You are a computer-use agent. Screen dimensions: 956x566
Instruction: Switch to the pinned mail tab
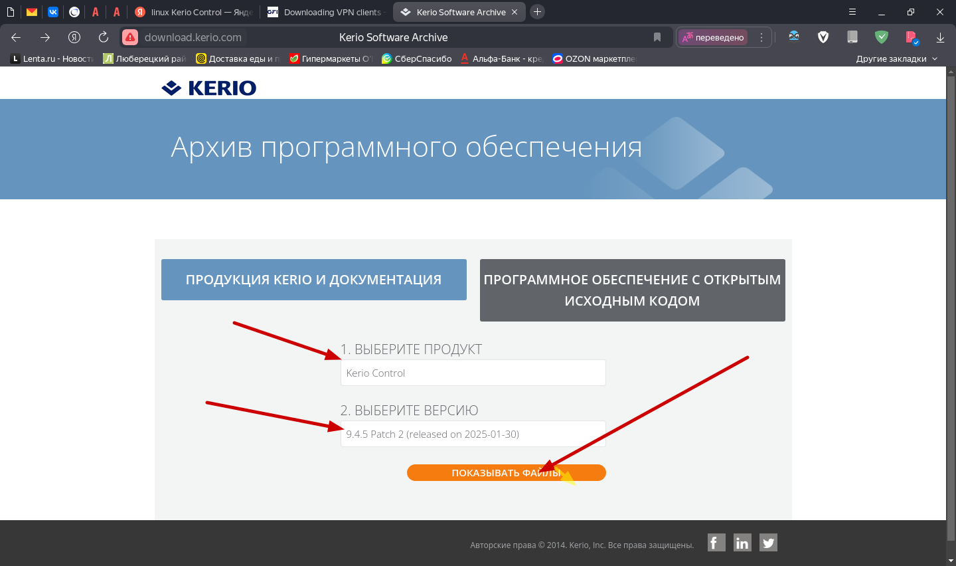[x=32, y=12]
